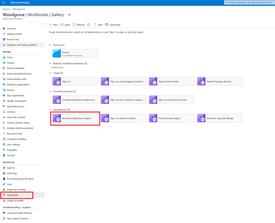Click the pin icon beside Gallery title
Viewport: 275px width, 223px height.
pos(69,15)
